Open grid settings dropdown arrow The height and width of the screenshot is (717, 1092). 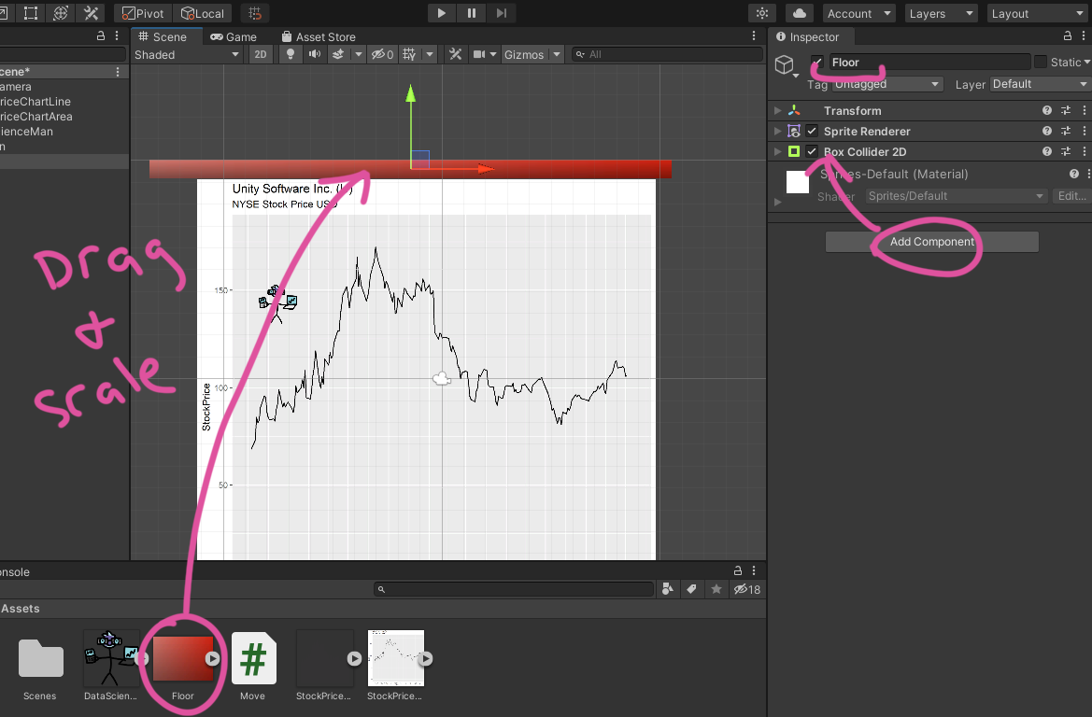point(430,54)
